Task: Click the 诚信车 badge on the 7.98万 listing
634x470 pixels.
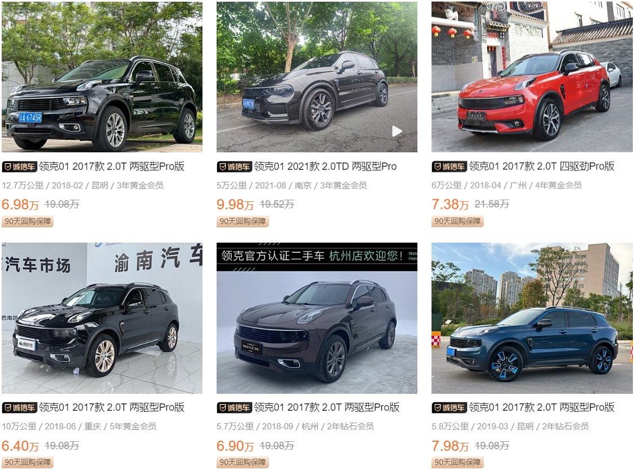Action: [449, 408]
